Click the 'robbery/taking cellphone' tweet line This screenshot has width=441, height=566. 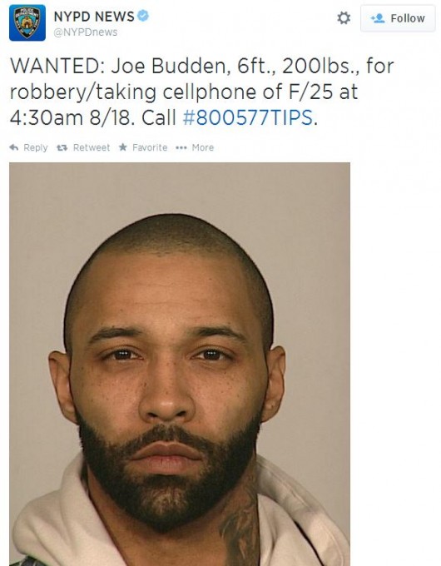(x=184, y=92)
